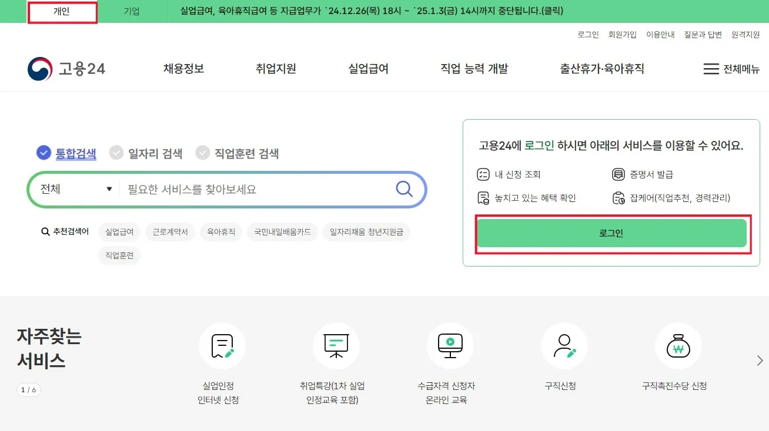
Task: Open the 취업지원 menu
Action: [276, 69]
